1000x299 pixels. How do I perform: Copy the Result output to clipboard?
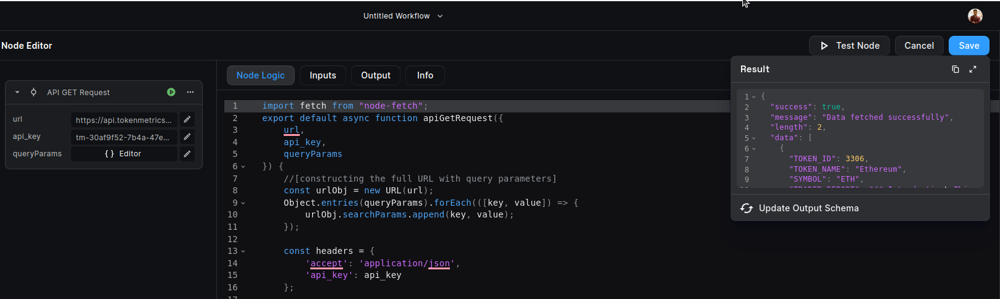pos(956,69)
